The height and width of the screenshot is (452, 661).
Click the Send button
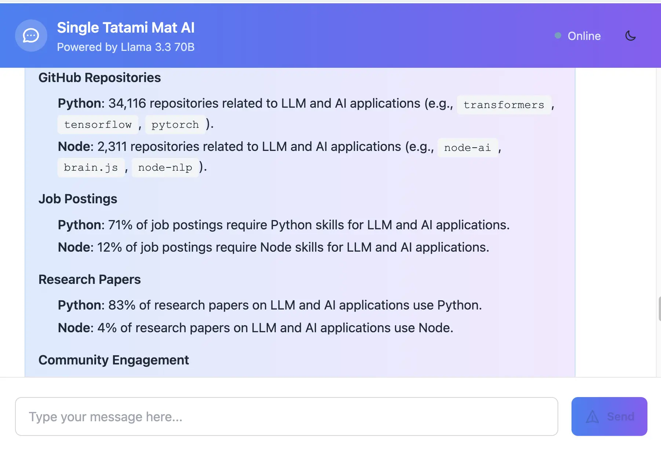coord(609,416)
